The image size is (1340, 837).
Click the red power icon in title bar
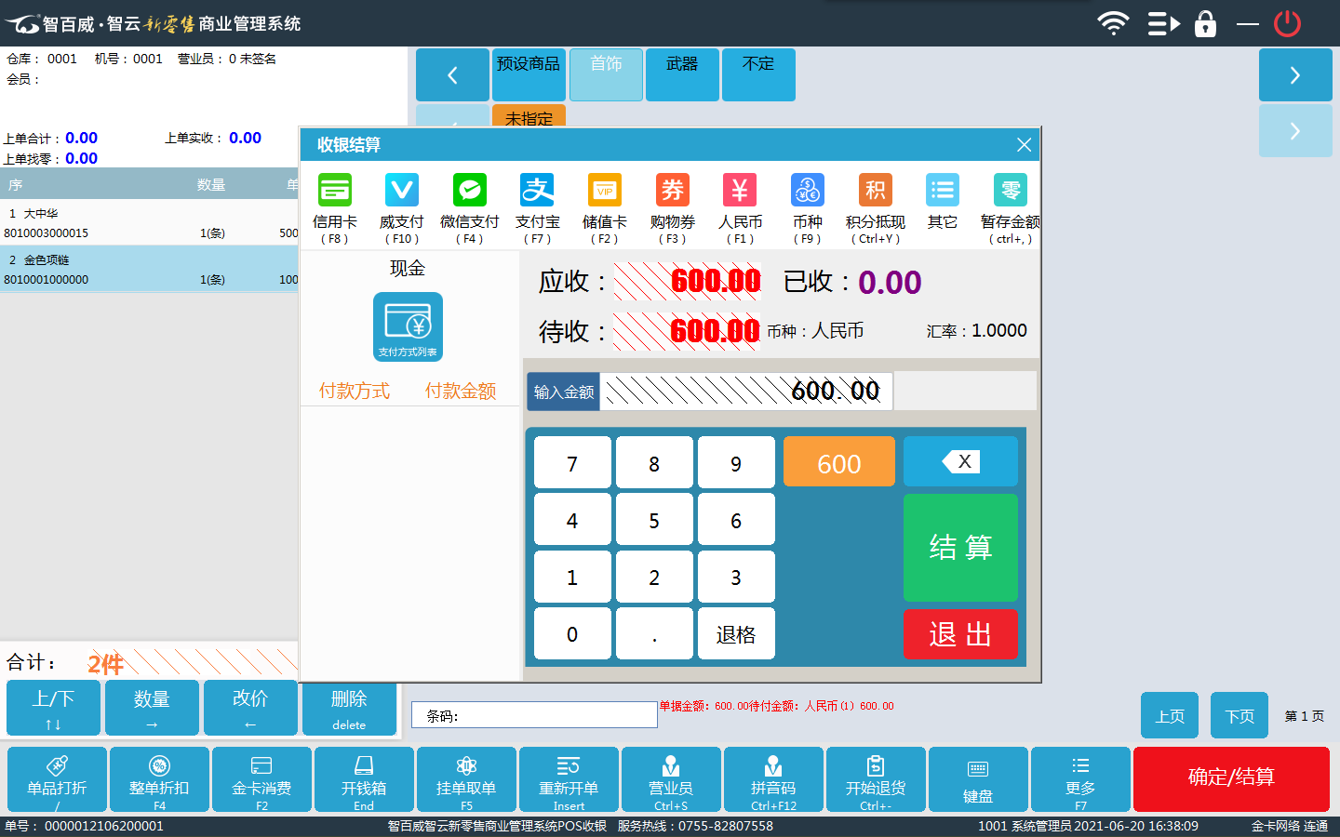pyautogui.click(x=1287, y=23)
